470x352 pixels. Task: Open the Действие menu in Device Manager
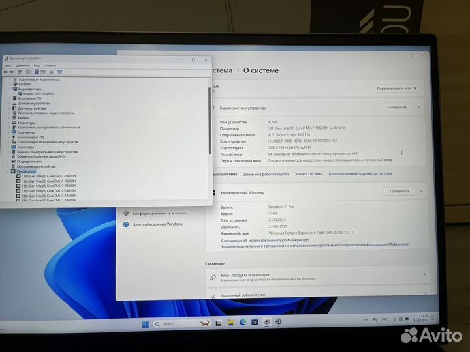tap(23, 66)
